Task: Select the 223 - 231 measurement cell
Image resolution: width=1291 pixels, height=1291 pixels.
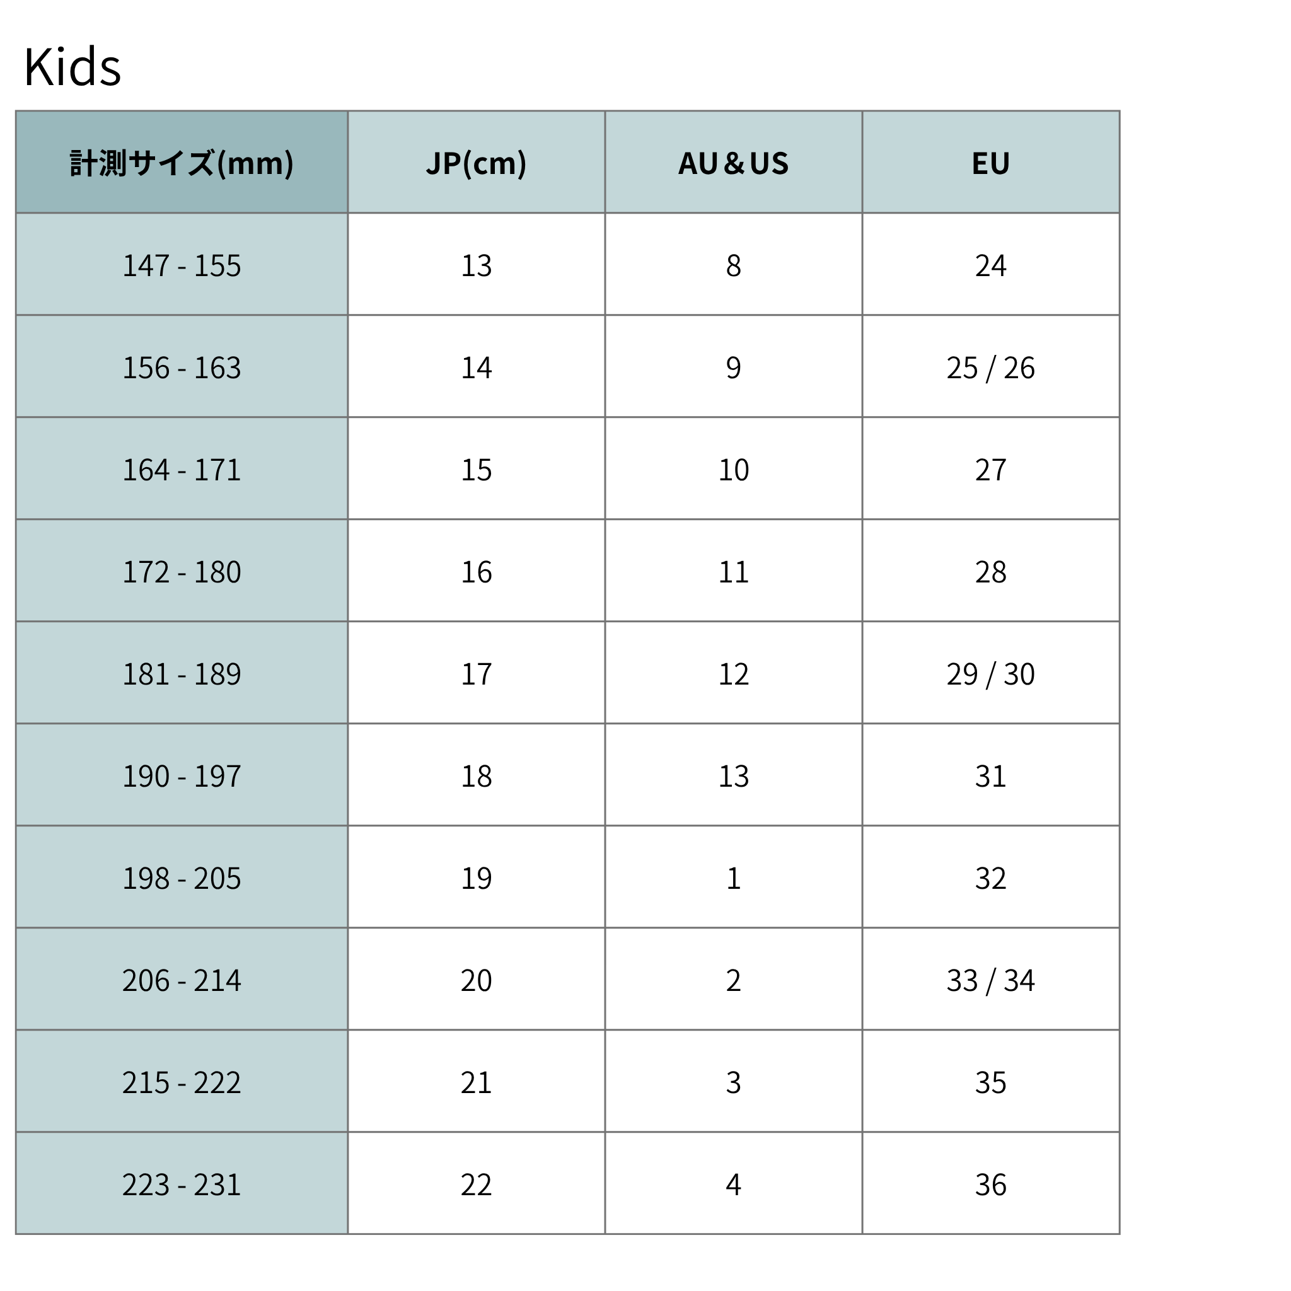Action: [x=182, y=1183]
